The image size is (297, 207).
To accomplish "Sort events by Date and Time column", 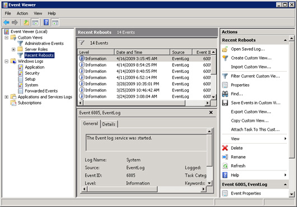I will (x=142, y=52).
